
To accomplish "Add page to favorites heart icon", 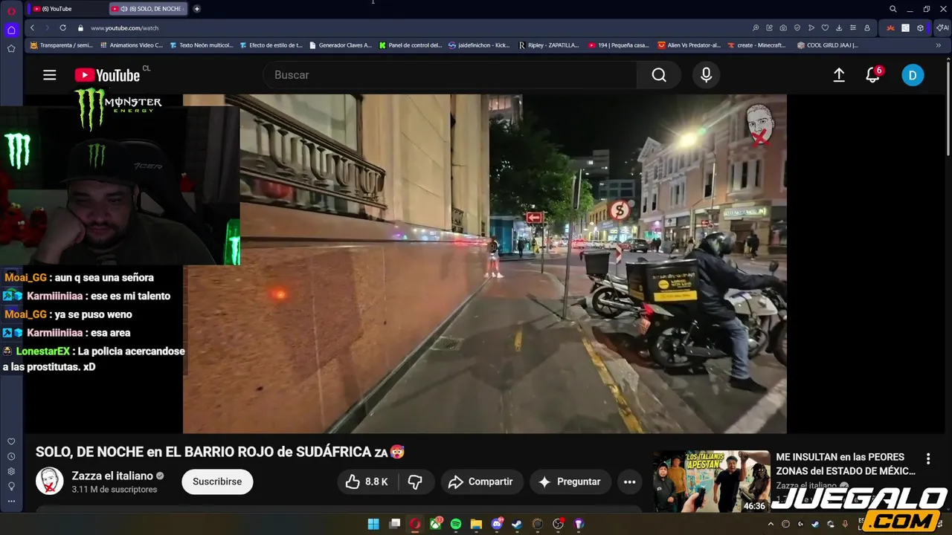I will tap(825, 27).
